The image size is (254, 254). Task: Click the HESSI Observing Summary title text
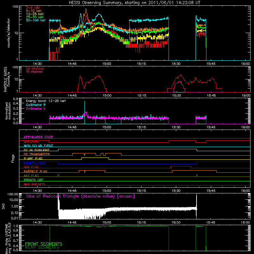pyautogui.click(x=135, y=3)
